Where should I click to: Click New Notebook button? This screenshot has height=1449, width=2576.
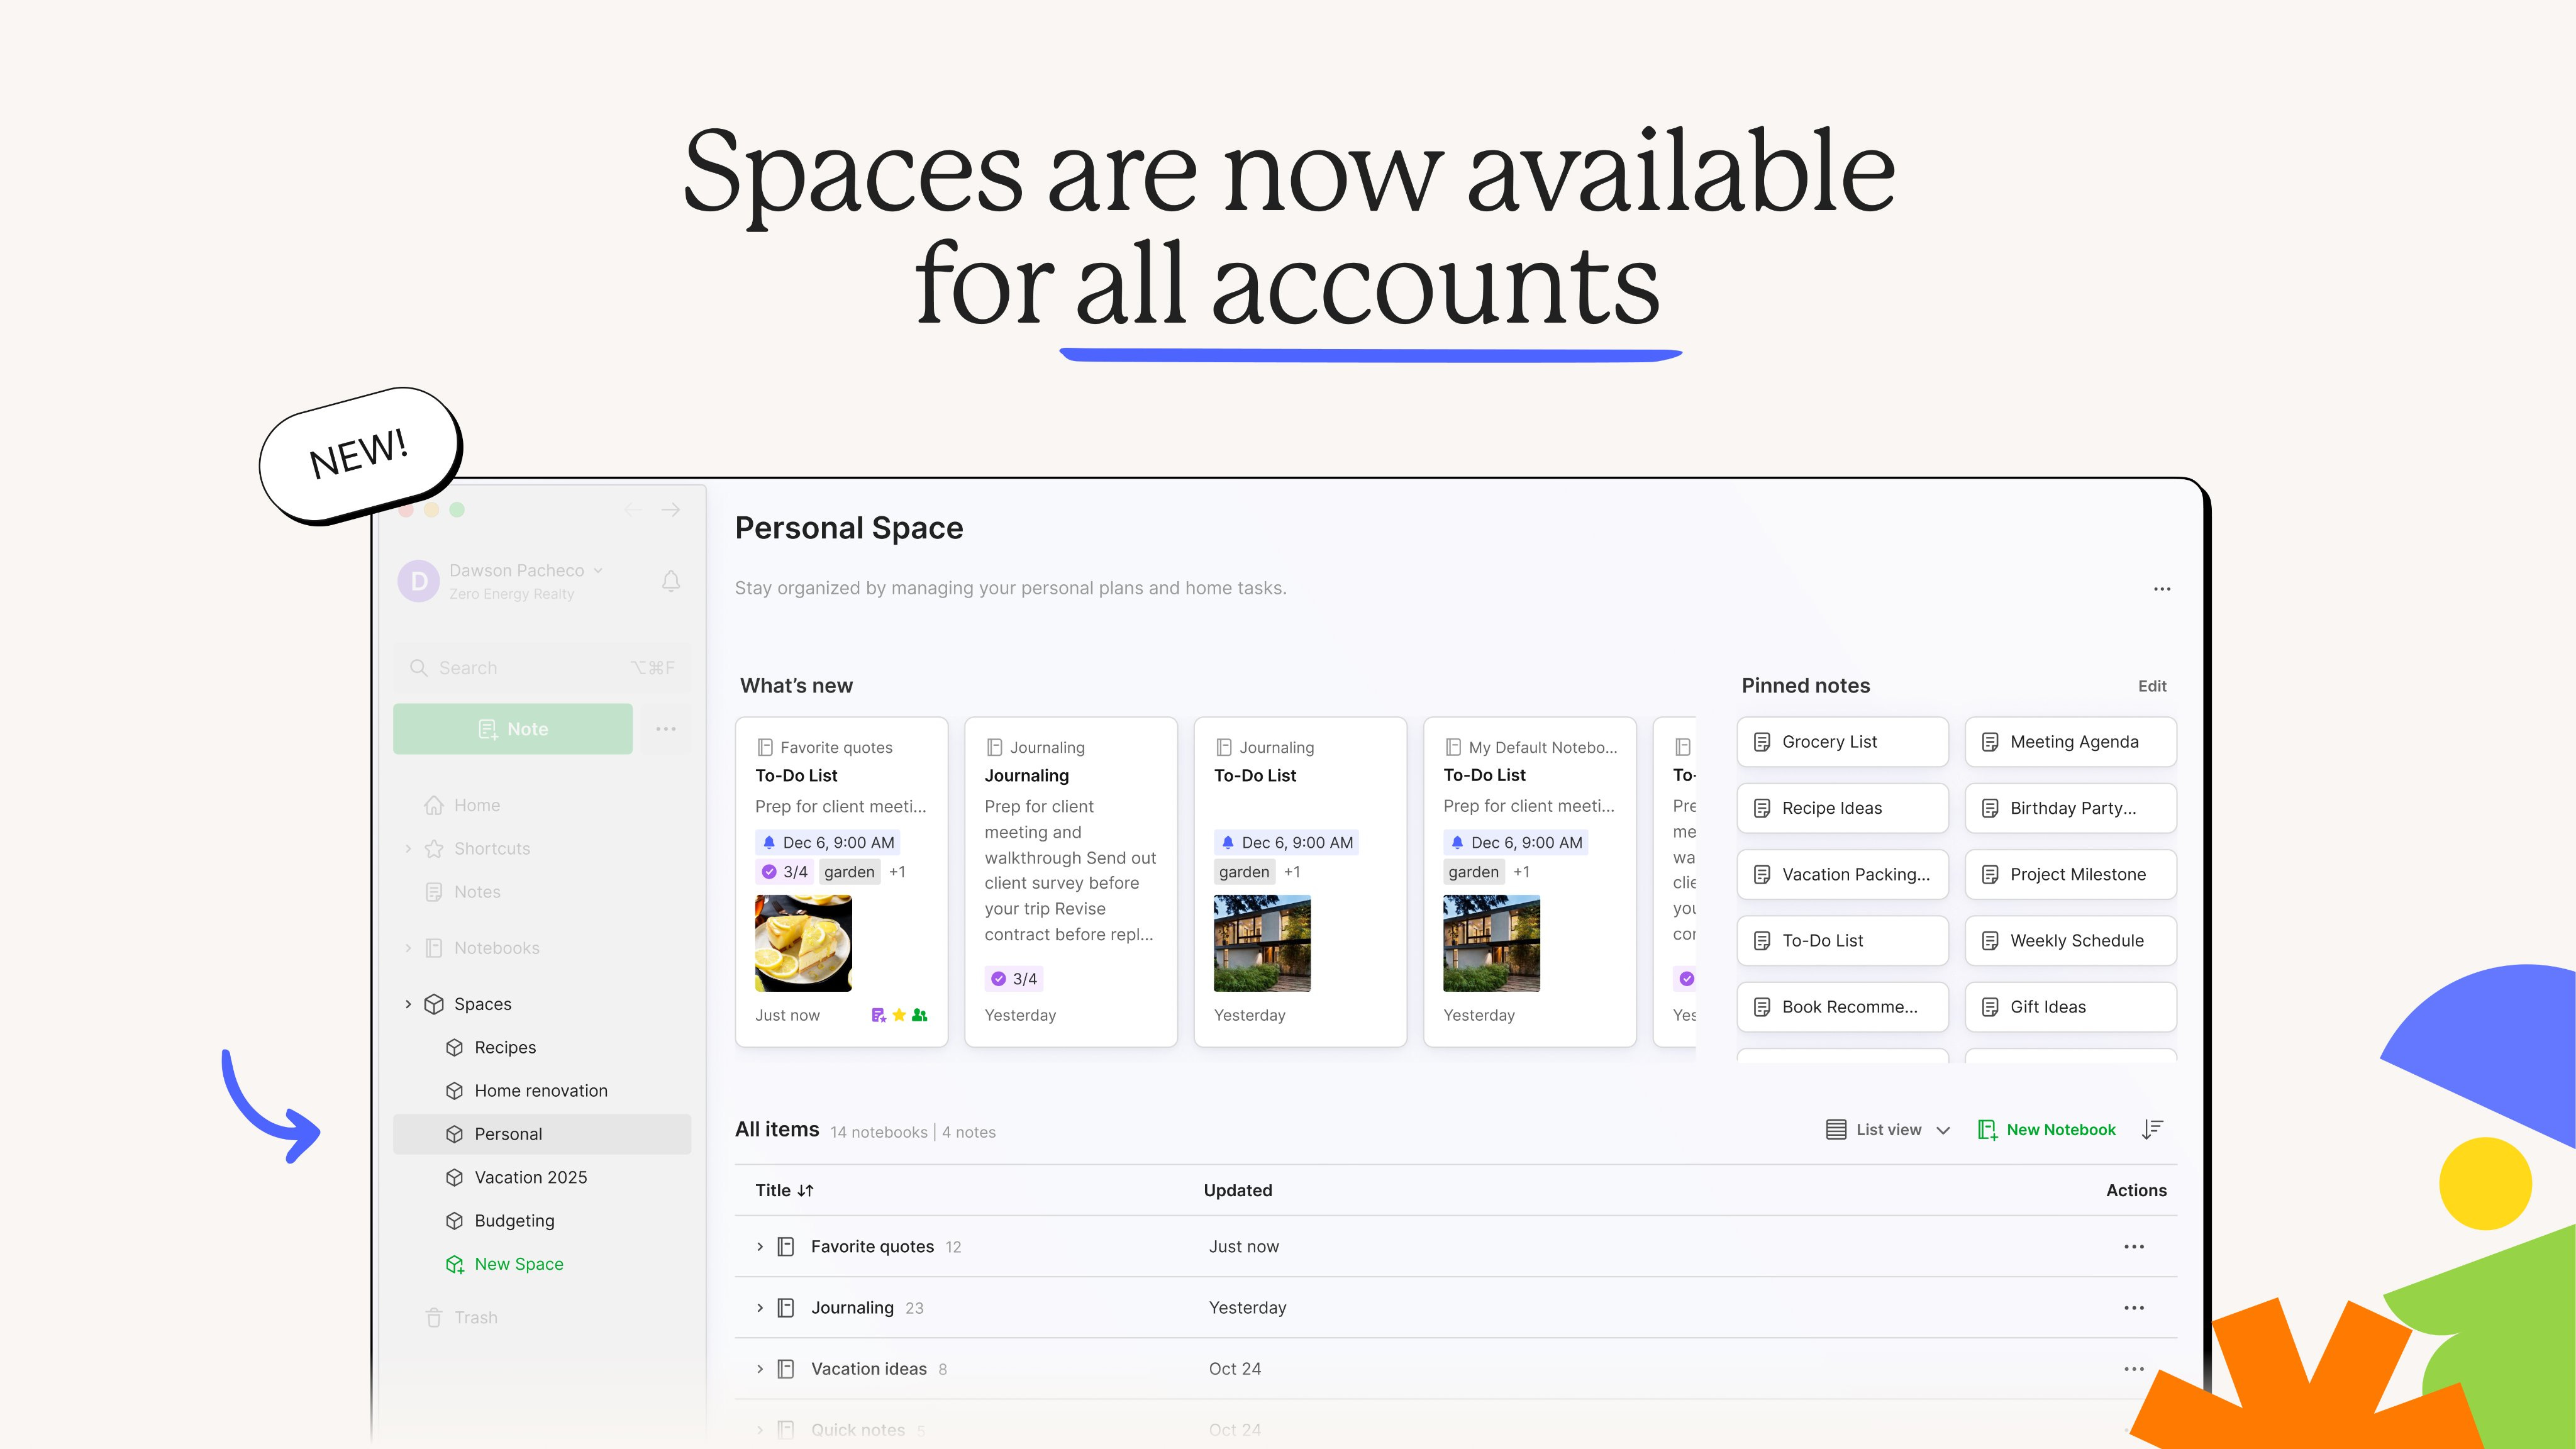2047,1130
